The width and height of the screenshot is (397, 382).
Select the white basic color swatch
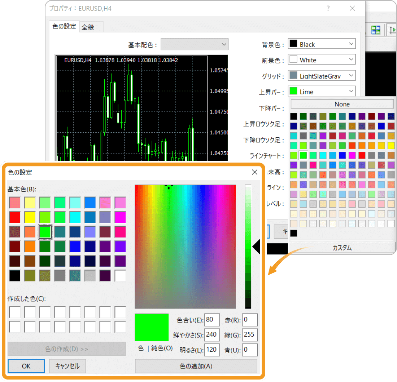120,276
